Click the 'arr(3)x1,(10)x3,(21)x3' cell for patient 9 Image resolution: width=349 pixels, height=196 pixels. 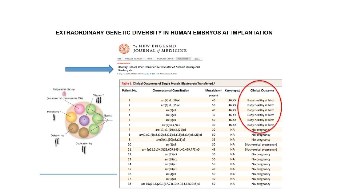(x=171, y=139)
